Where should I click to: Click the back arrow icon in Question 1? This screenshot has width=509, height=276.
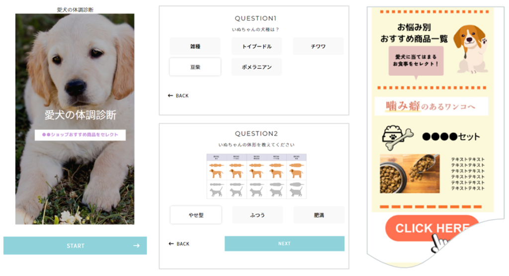point(170,95)
